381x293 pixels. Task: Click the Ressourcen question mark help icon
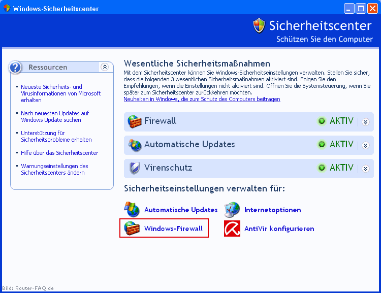point(15,68)
